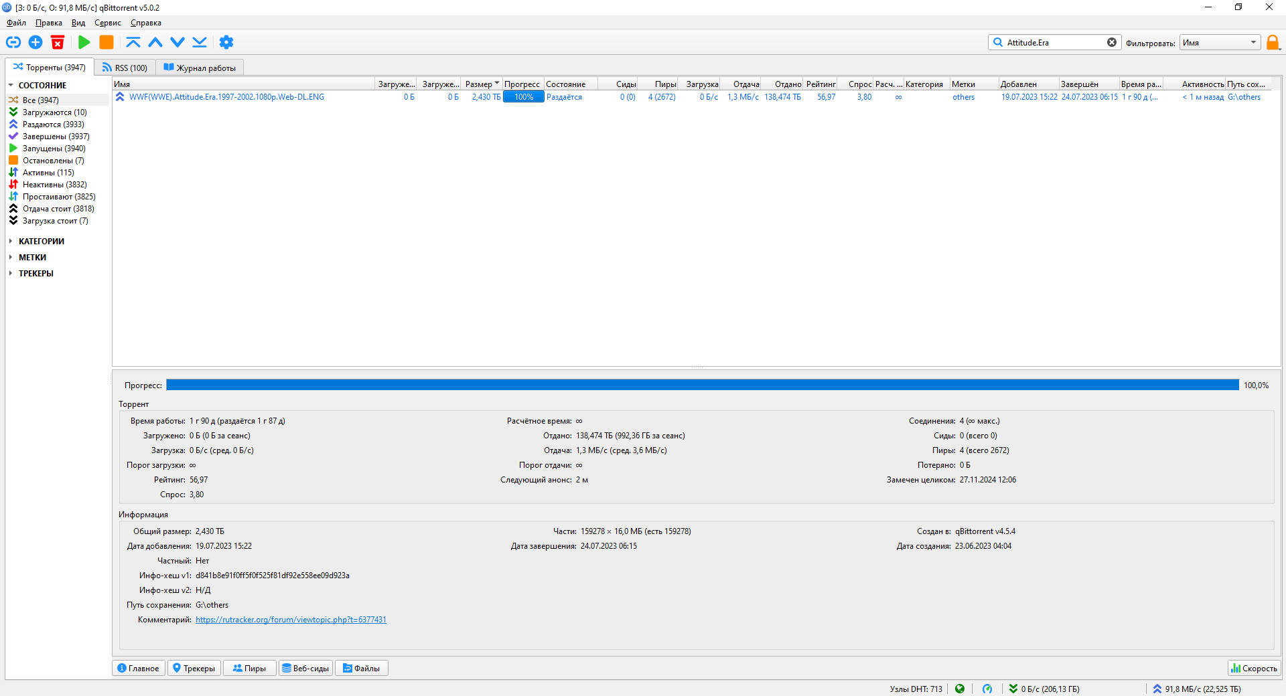The image size is (1286, 696).
Task: Sort by Отдано column header
Action: point(783,84)
